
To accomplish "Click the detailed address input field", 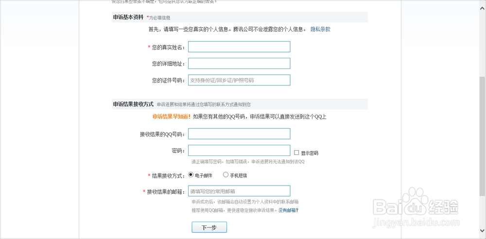I will 239,64.
